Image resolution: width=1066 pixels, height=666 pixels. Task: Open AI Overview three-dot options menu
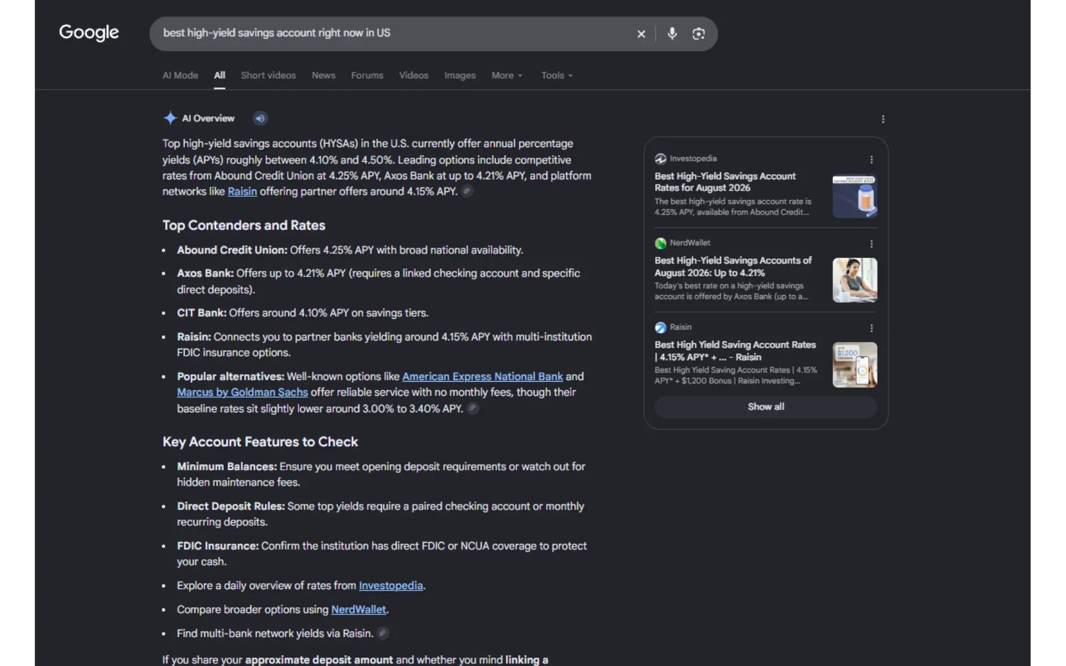pyautogui.click(x=883, y=119)
